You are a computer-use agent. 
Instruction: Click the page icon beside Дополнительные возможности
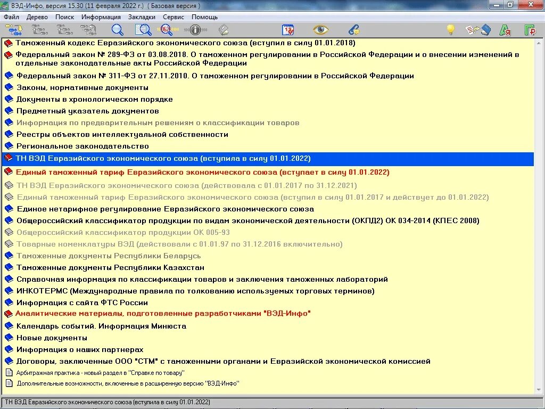[10, 383]
